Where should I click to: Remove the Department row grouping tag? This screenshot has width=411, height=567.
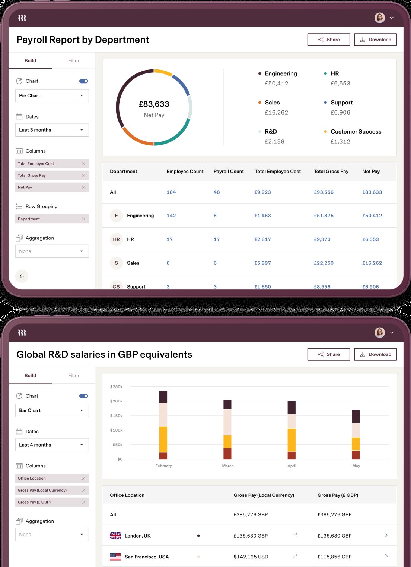pyautogui.click(x=83, y=219)
